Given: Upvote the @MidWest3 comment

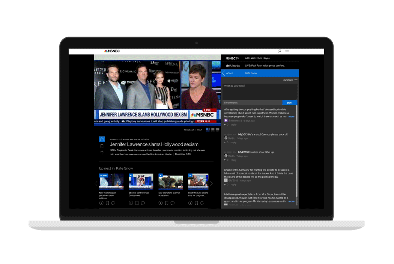Looking at the screenshot, I should pyautogui.click(x=225, y=124).
